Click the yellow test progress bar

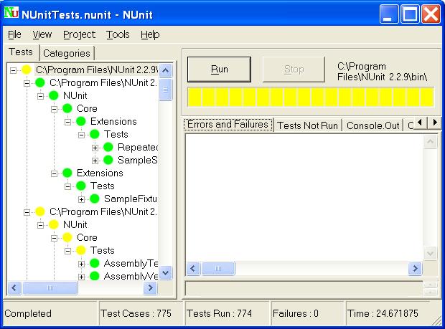pos(310,97)
